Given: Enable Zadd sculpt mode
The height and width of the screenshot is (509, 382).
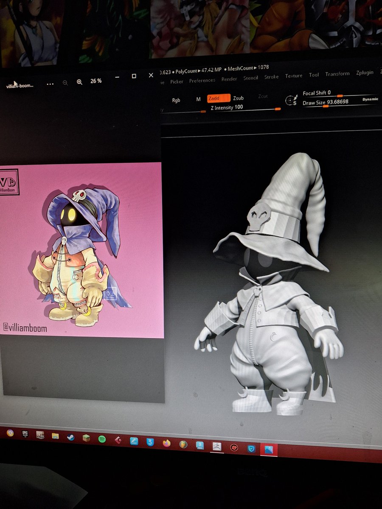Looking at the screenshot, I should (x=219, y=98).
